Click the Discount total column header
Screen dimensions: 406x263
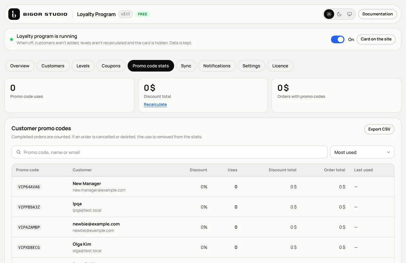point(283,170)
